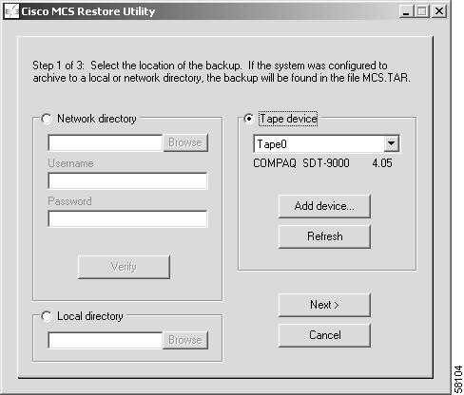Click the Refresh button
Viewport: 464px width, 395px height.
(x=324, y=236)
